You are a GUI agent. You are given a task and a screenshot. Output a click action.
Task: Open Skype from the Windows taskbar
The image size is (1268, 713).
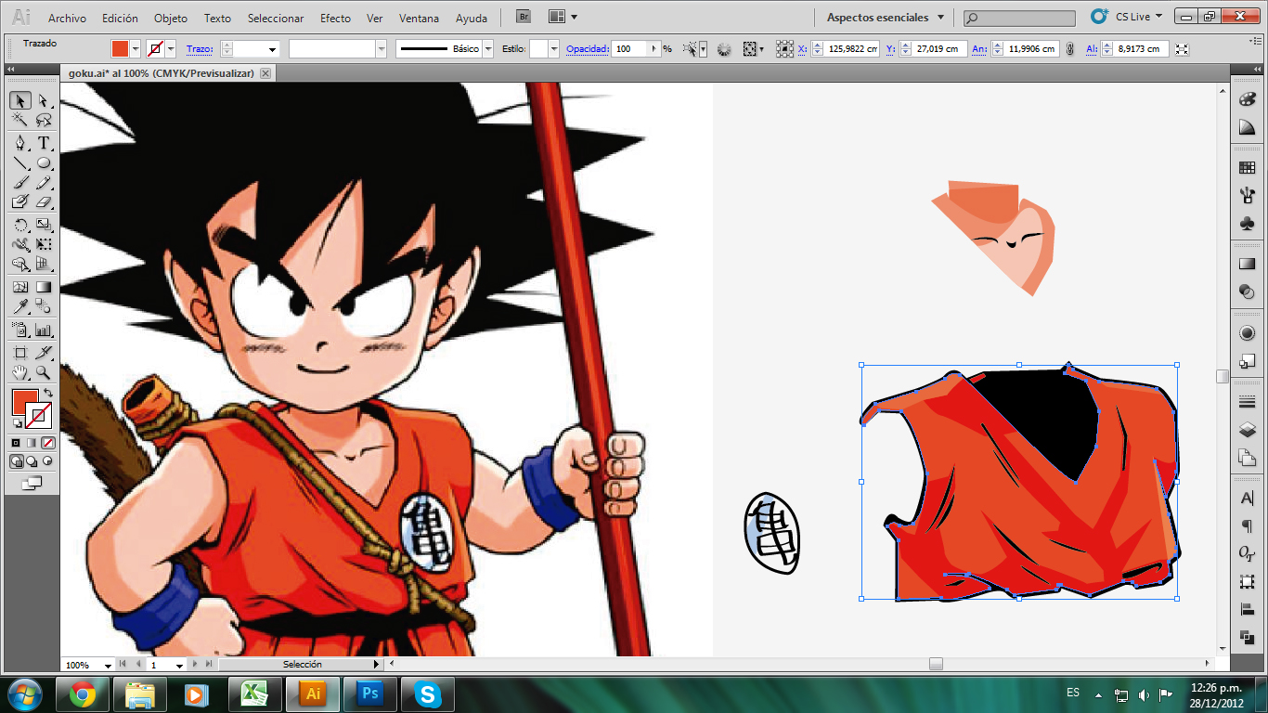click(428, 694)
